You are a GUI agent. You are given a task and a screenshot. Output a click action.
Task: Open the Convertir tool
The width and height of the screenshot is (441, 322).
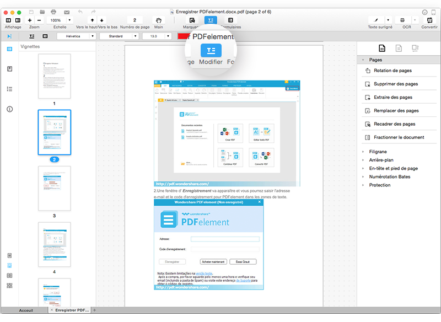429,20
